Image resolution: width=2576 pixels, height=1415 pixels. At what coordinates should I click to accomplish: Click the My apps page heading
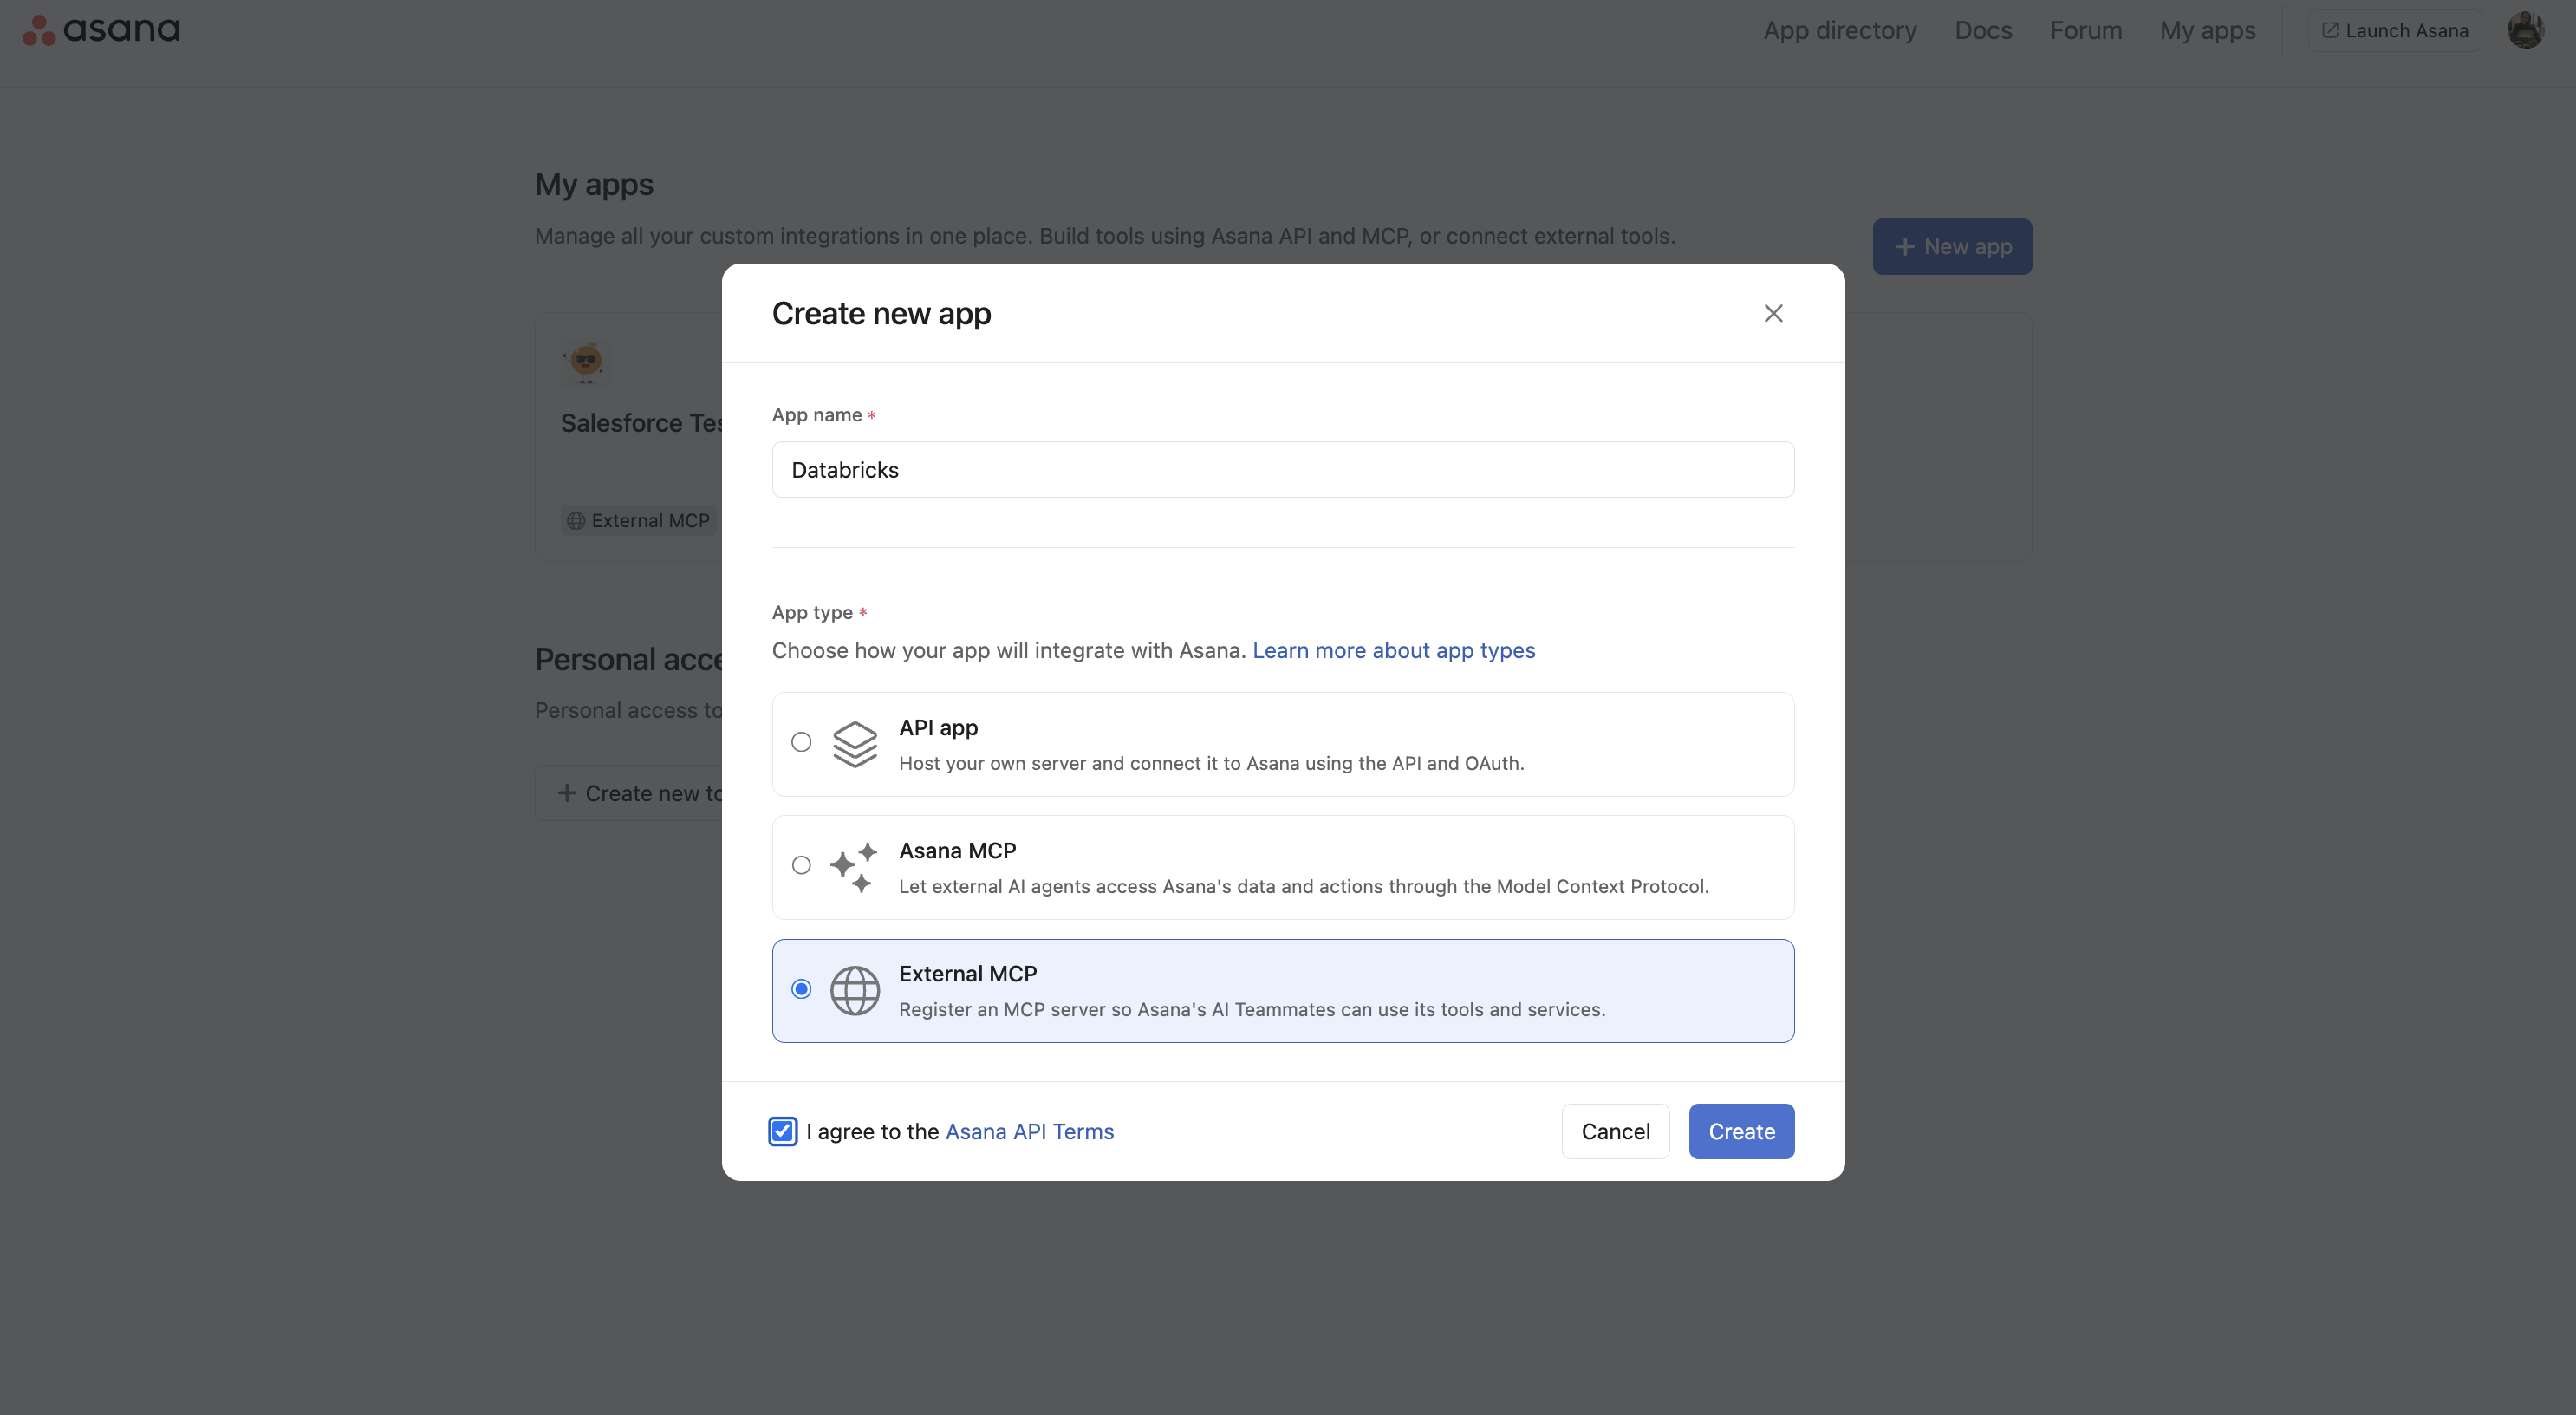point(594,184)
